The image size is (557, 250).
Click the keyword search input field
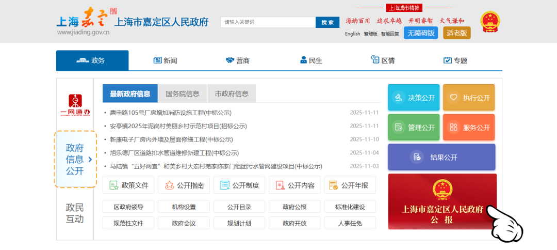point(268,22)
